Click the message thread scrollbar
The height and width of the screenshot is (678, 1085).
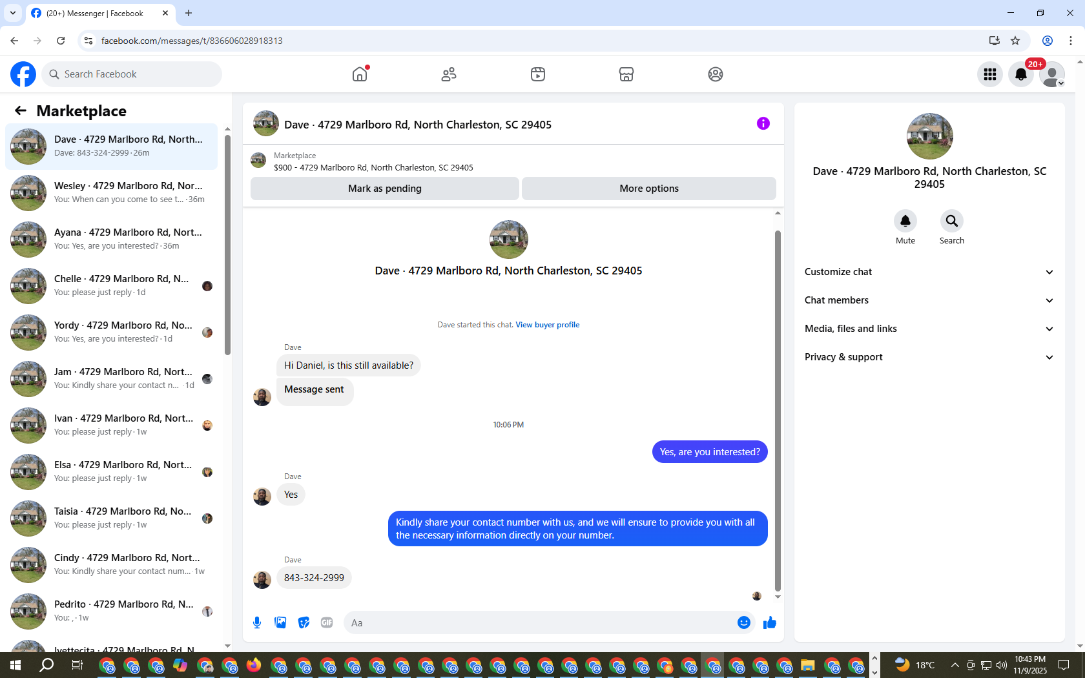(778, 411)
